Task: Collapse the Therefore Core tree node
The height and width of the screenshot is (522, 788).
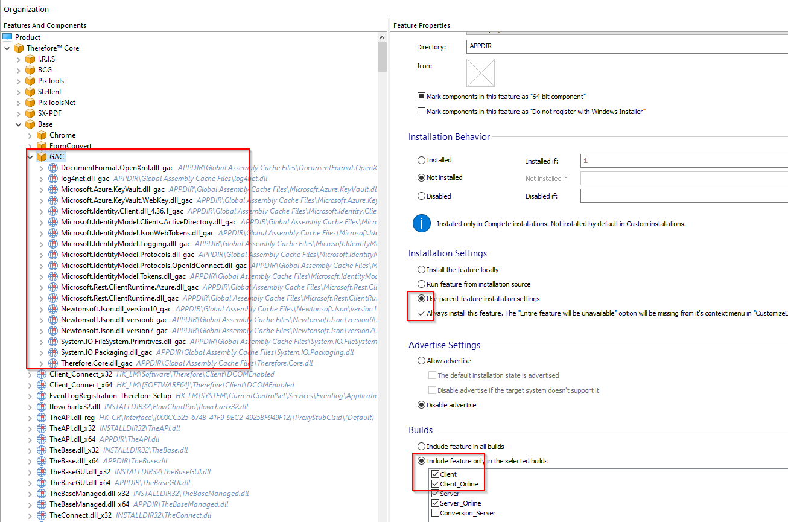Action: point(7,48)
